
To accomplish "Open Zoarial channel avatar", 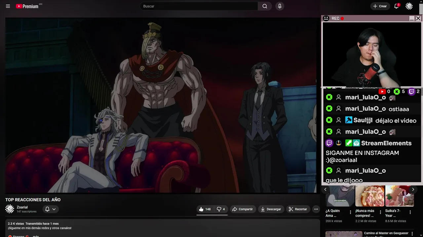I will tap(10, 209).
